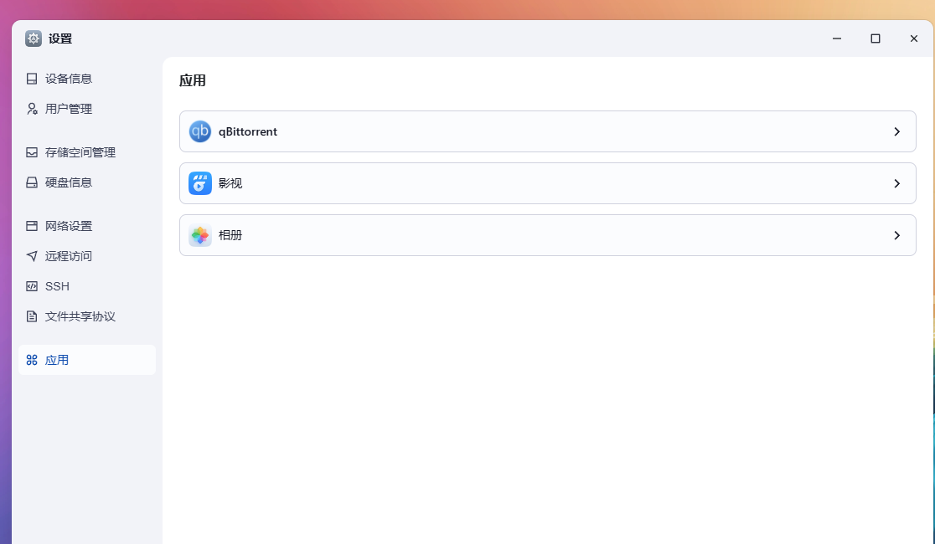Viewport: 935px width, 544px height.
Task: Click the 用户管理 person icon
Action: click(32, 109)
